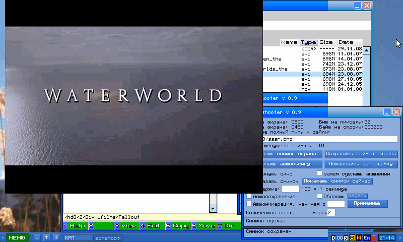Viewport: 403px width, 242px height.
Task: Check the Автонумерация checkbox
Action: [x=249, y=204]
